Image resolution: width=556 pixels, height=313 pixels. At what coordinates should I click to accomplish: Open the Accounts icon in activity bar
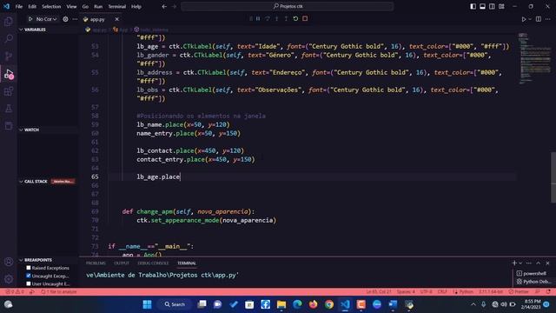(x=9, y=262)
